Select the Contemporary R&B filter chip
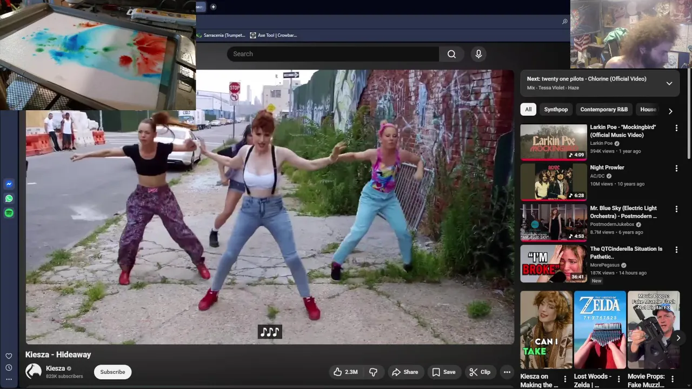692x389 pixels. [x=604, y=109]
